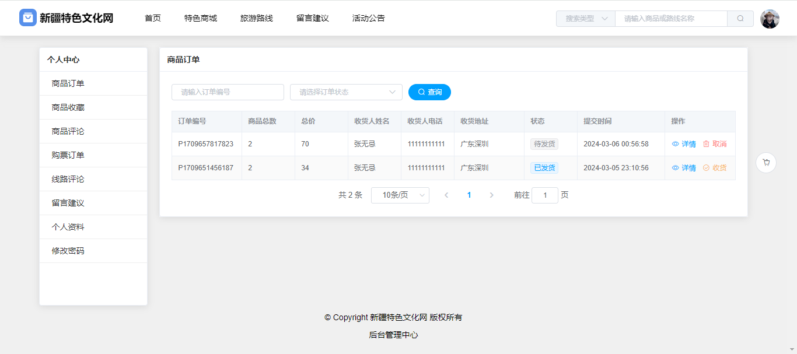This screenshot has width=797, height=354.
Task: Open the 后台管理中心 footer link
Action: click(x=393, y=335)
